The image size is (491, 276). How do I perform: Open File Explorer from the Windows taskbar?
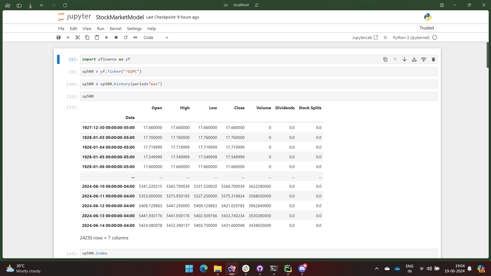(217, 269)
